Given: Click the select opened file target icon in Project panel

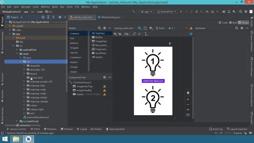Looking at the screenshot, I should tap(43, 17).
